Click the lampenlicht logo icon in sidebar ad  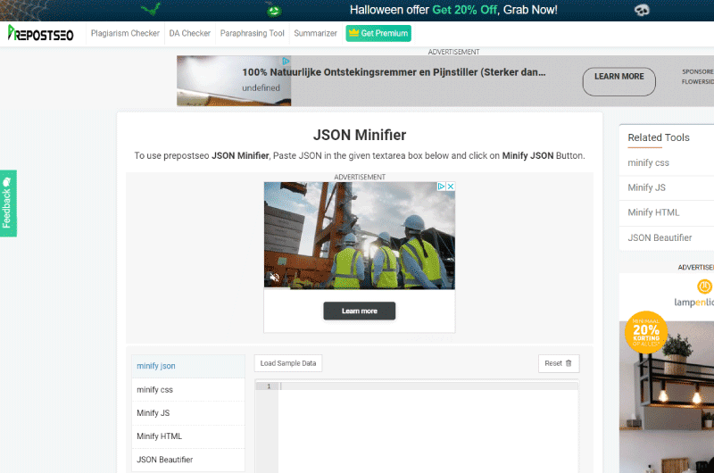704,286
